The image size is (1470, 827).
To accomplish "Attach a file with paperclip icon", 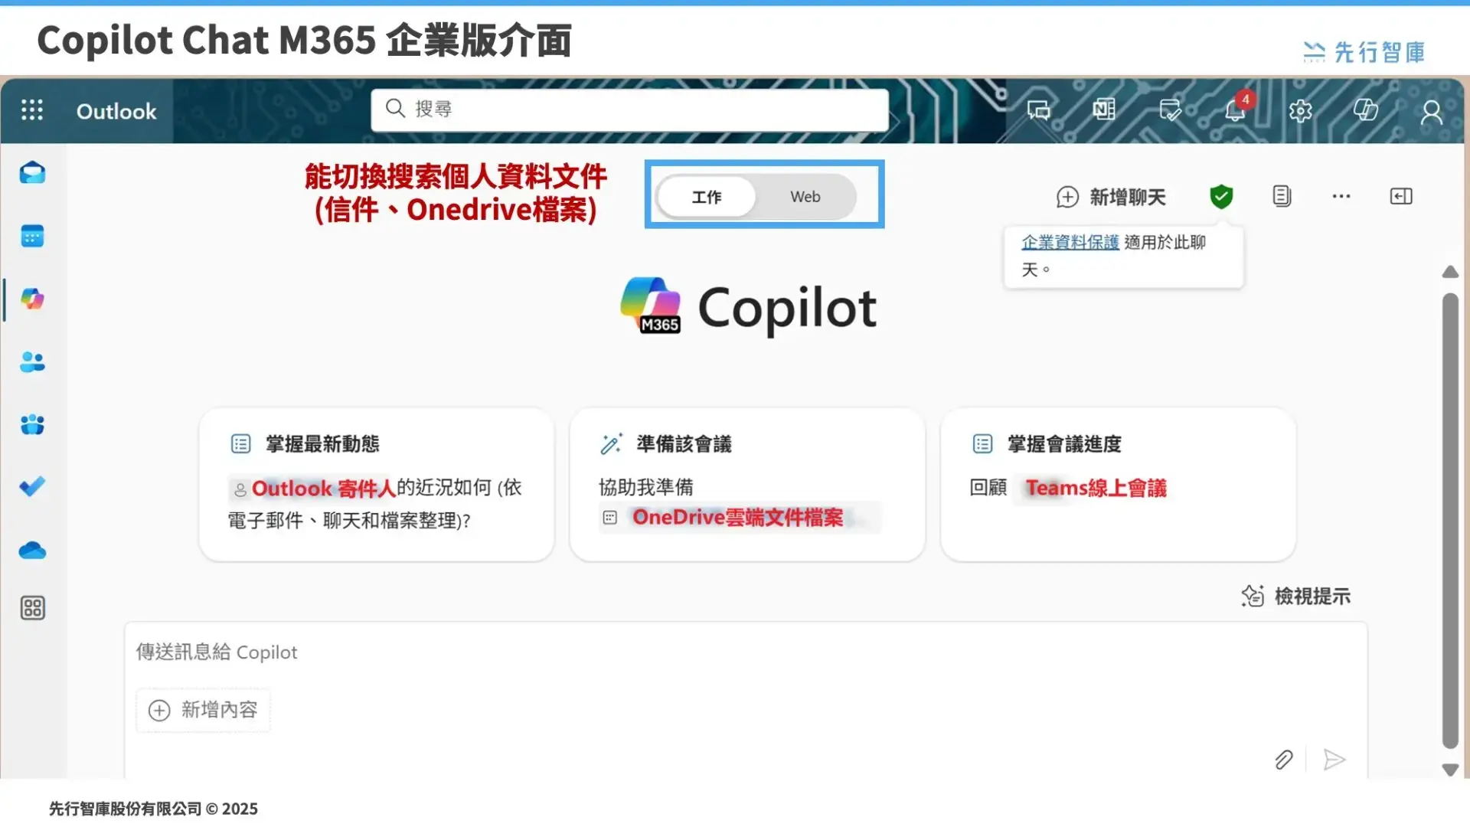I will pos(1284,759).
